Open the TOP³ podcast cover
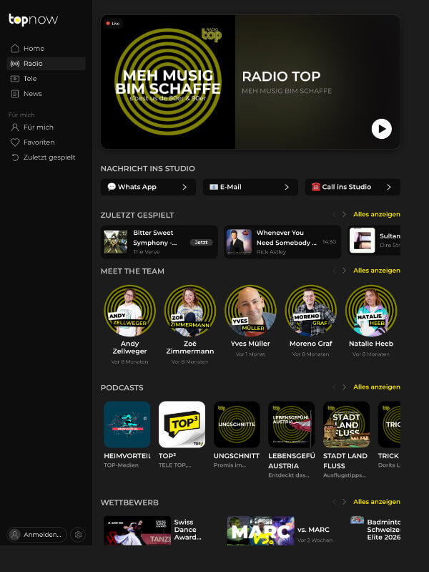The width and height of the screenshot is (429, 572). tap(182, 425)
